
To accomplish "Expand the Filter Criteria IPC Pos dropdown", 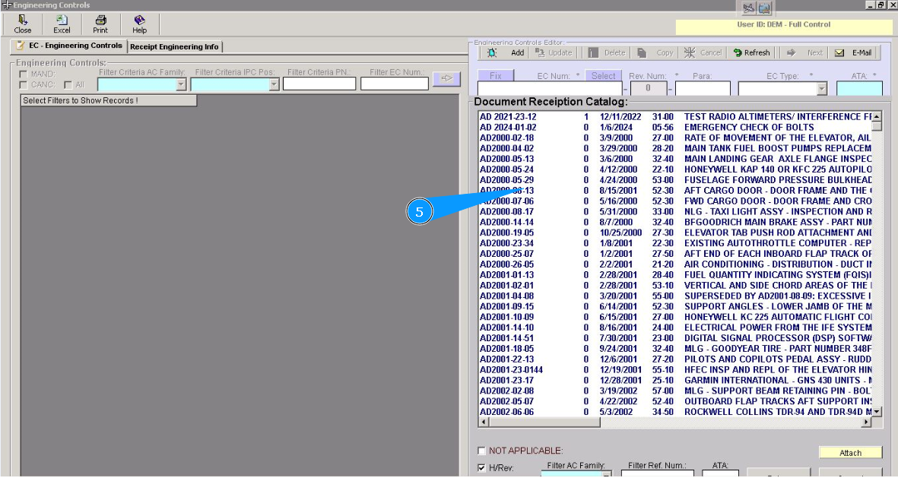I will pos(274,84).
